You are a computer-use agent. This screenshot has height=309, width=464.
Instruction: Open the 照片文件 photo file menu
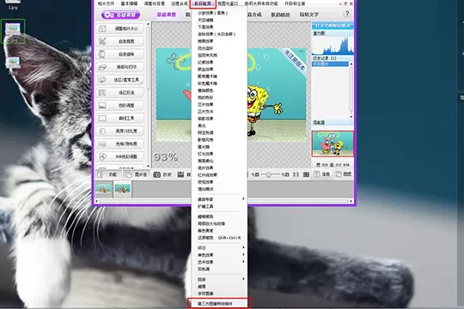[x=107, y=3]
